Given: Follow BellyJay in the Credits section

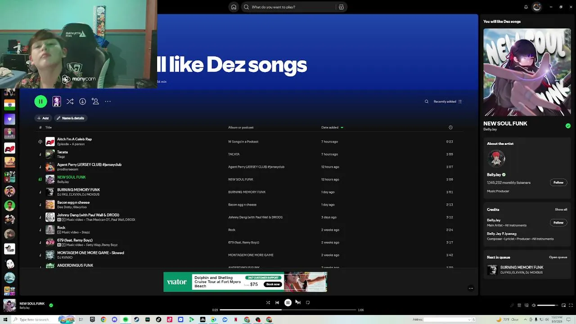Looking at the screenshot, I should pos(558,222).
